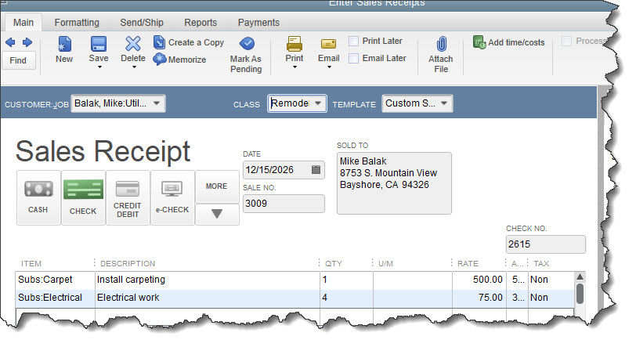Click the Delete X icon
The height and width of the screenshot is (347, 636).
pyautogui.click(x=133, y=44)
